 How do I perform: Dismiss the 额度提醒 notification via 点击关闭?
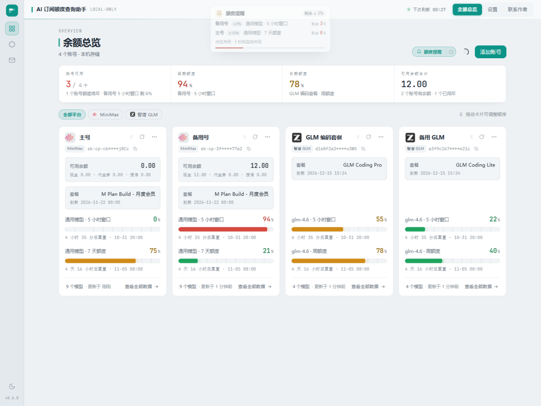point(239,42)
